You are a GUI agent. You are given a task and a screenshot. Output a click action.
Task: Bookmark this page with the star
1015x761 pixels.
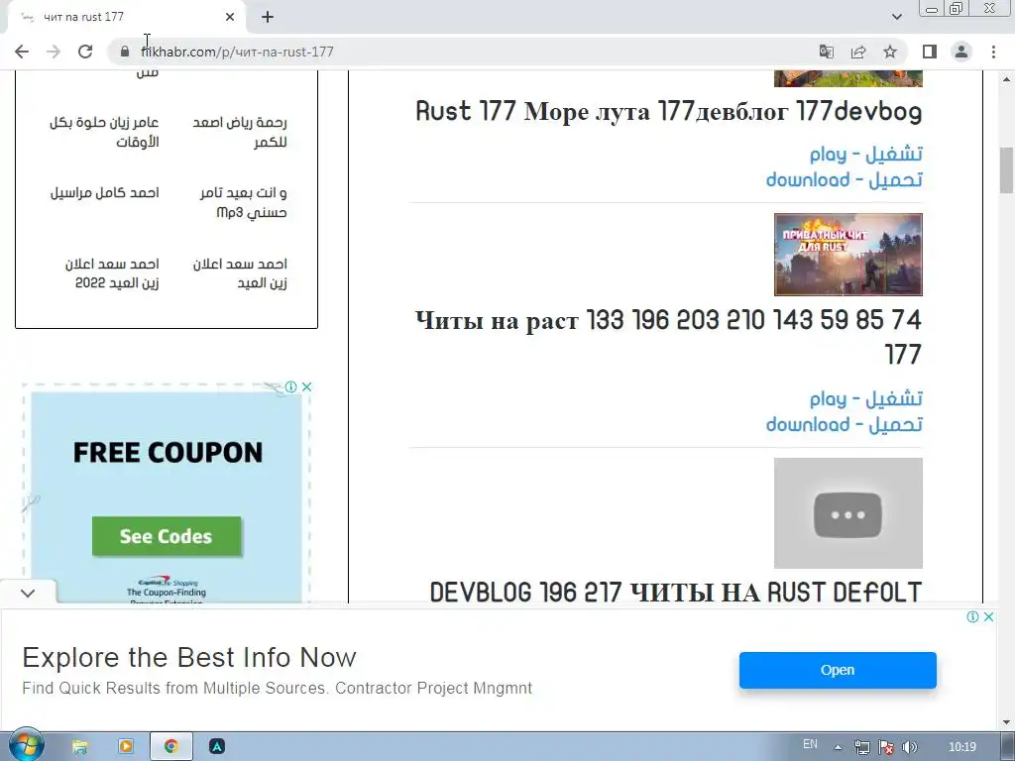coord(890,52)
